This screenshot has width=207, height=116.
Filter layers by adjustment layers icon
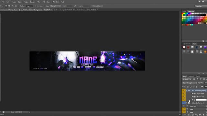(x=197, y=79)
